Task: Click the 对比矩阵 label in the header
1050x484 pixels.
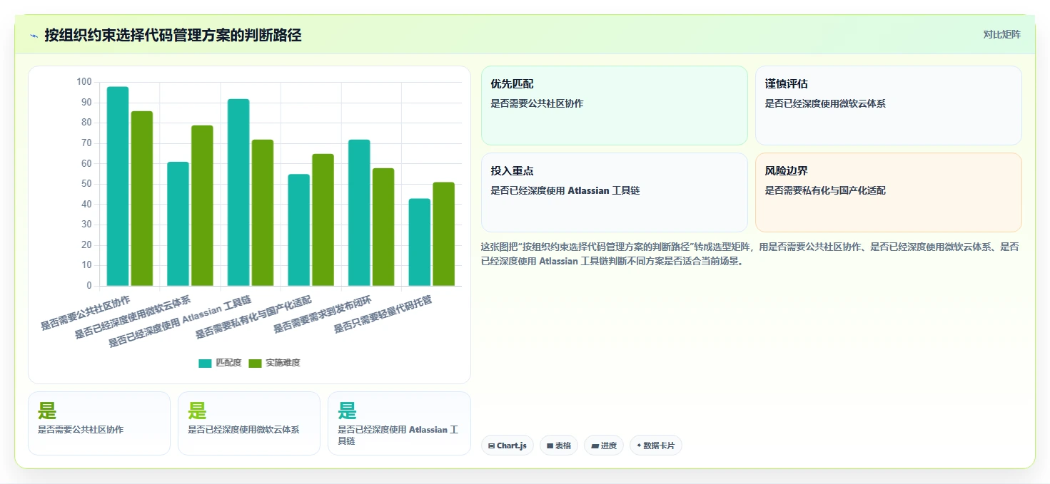Action: (x=1001, y=34)
